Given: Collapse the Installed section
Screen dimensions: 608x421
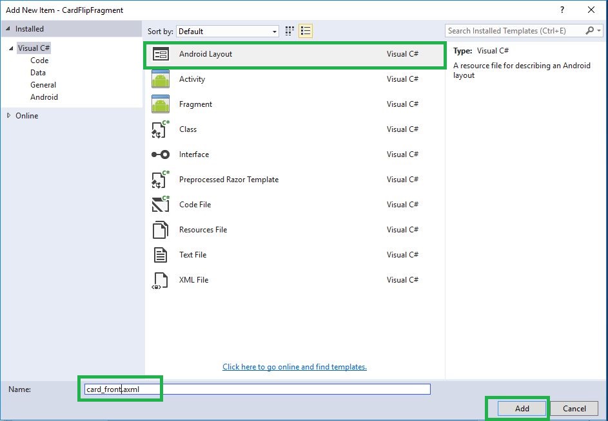Looking at the screenshot, I should tap(8, 29).
